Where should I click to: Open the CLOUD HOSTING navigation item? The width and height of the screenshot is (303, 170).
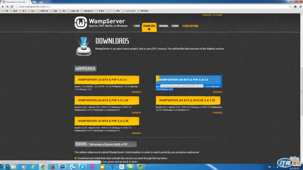click(x=190, y=26)
